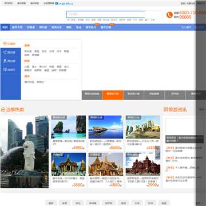Click the 朝鲜 tag button at bottom
The image size is (206, 206).
pyautogui.click(x=51, y=203)
